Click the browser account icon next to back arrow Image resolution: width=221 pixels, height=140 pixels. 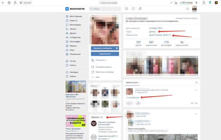(x=9, y=3)
